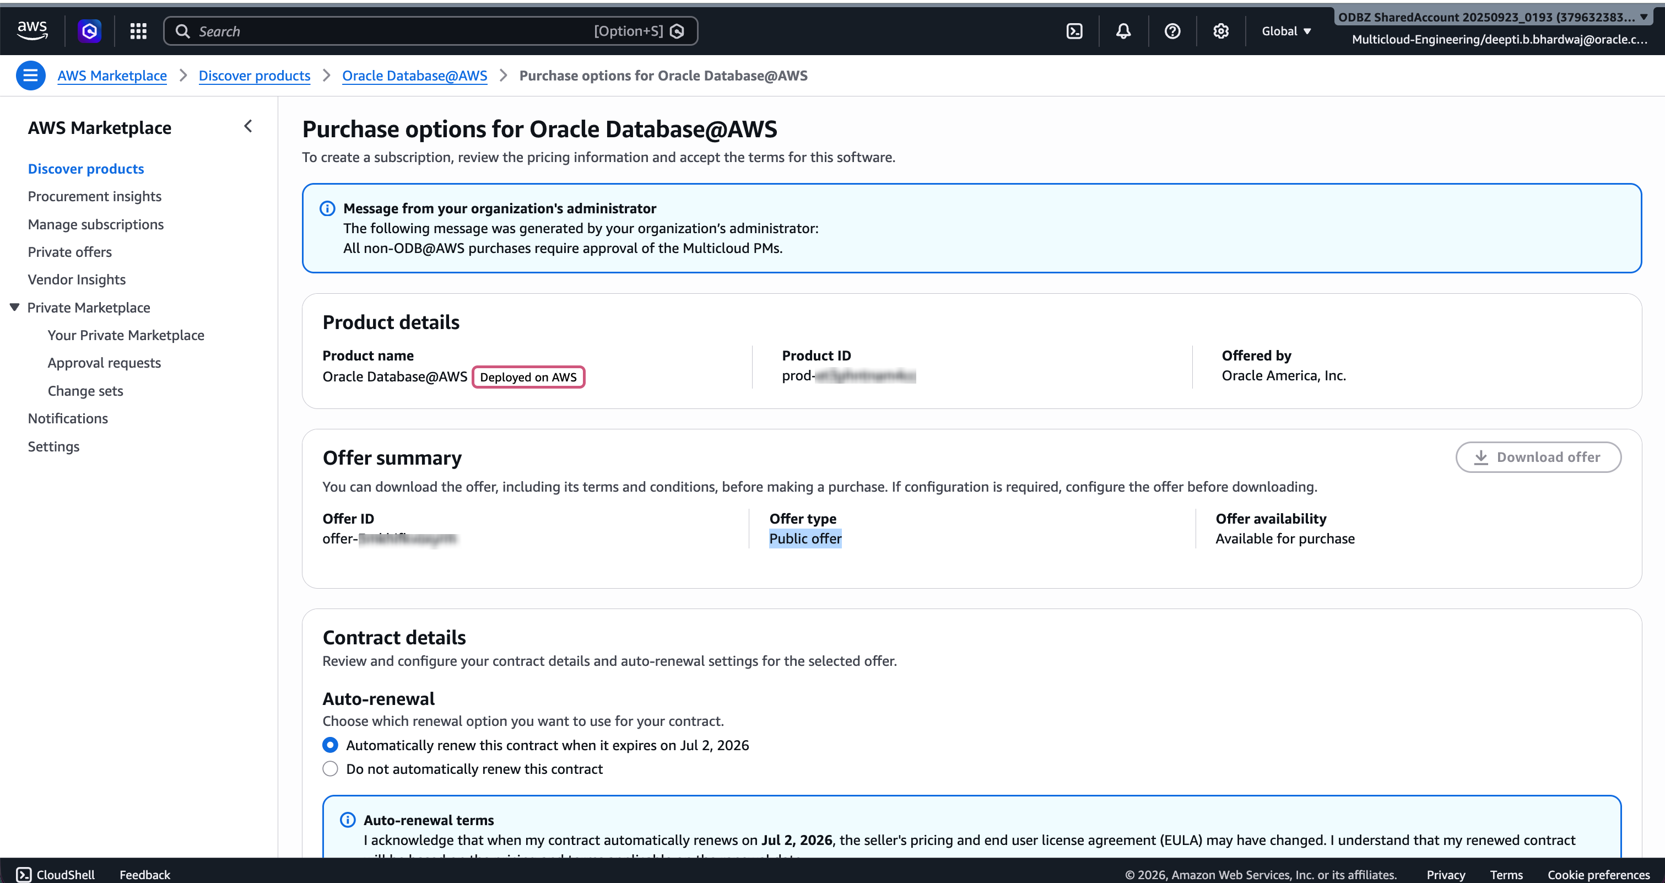This screenshot has height=883, width=1665.
Task: Click the Feedback footer link
Action: point(145,874)
